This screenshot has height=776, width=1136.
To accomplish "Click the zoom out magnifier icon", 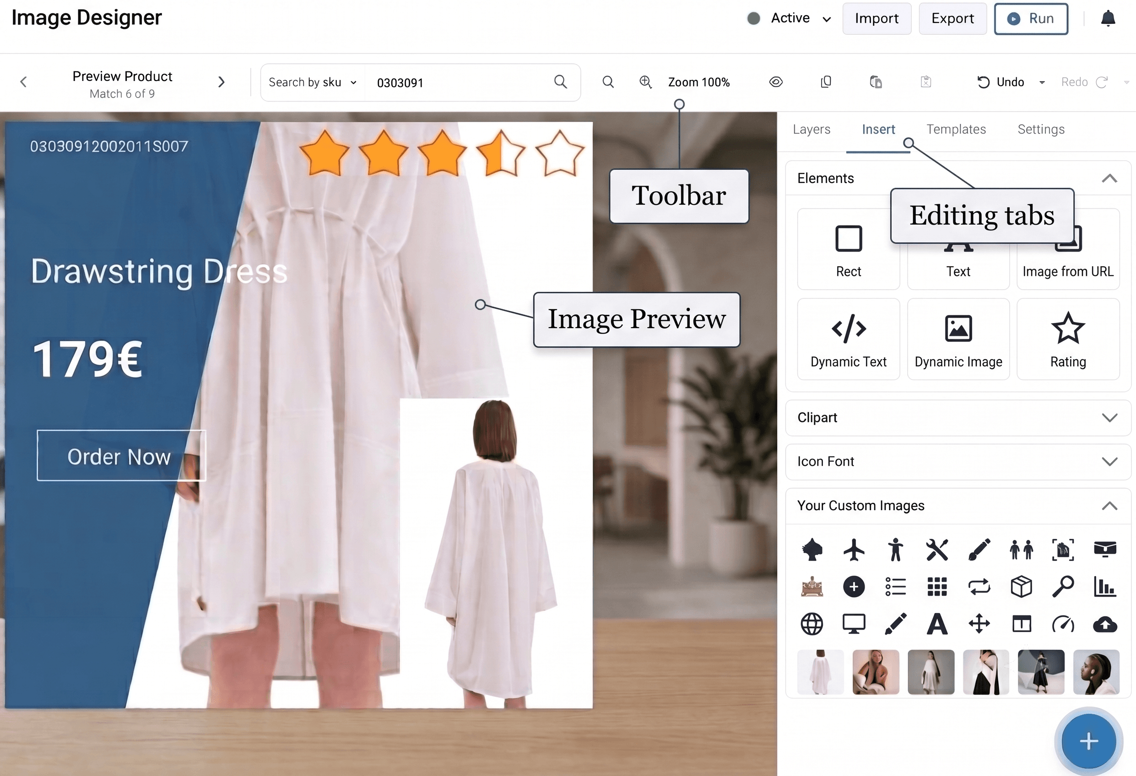I will [x=608, y=82].
